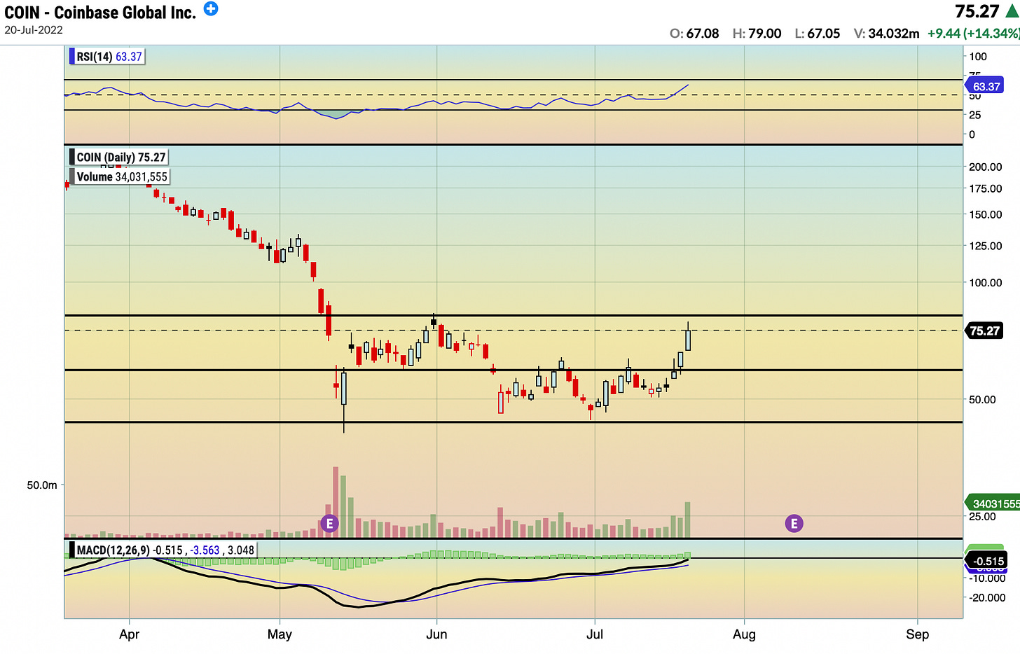Viewport: 1020px width, 654px height.
Task: Click the H: 79.00 high value
Action: pos(757,33)
